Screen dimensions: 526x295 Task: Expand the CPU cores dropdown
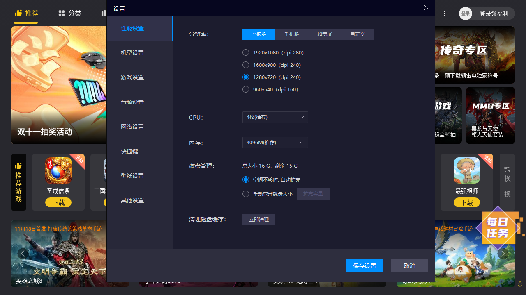pyautogui.click(x=275, y=117)
